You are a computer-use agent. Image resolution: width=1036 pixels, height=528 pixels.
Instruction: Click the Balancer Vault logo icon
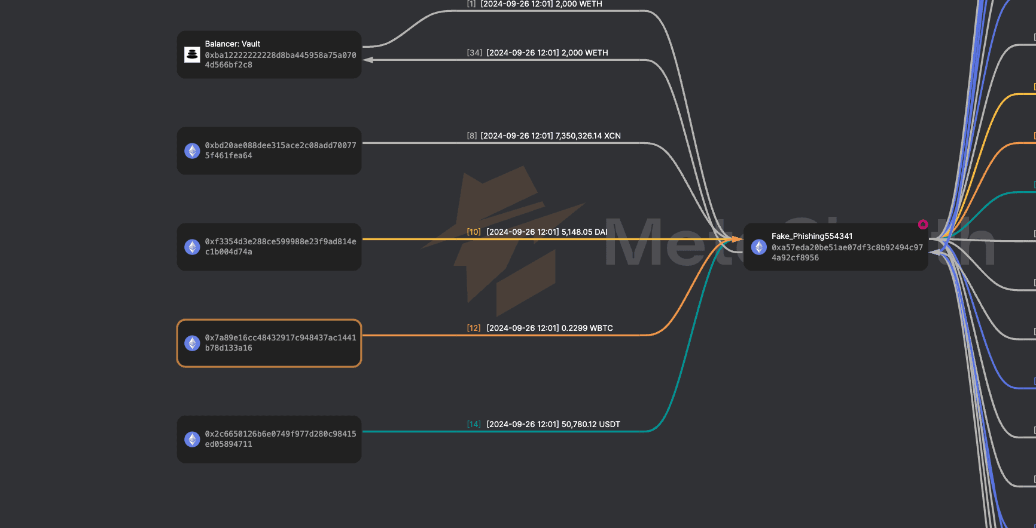[192, 54]
